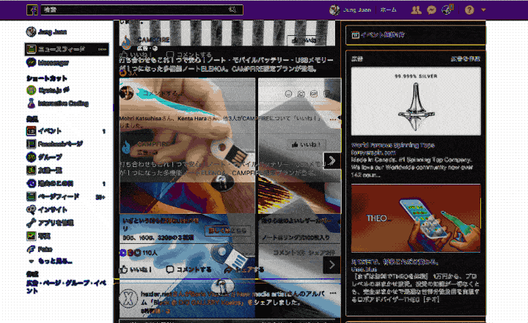The width and height of the screenshot is (528, 323).
Task: Click シェアする action under post
Action: (x=244, y=270)
